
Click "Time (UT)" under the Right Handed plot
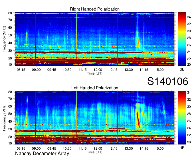95,73
